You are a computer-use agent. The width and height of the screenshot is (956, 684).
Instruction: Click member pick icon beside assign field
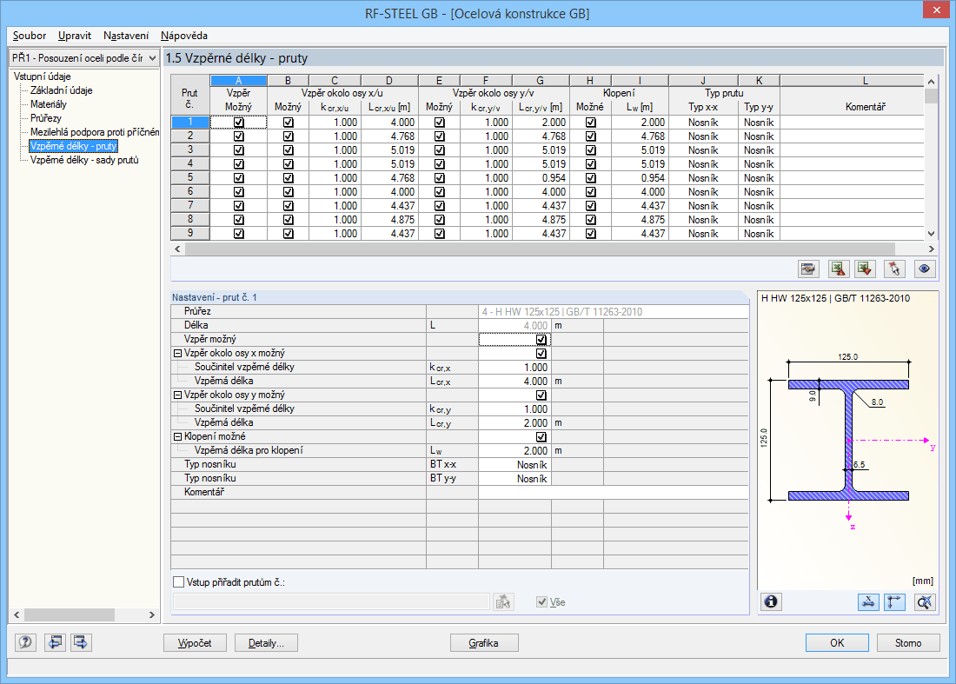tap(503, 602)
